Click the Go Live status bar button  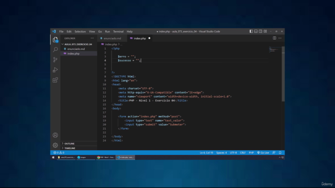[x=263, y=152]
